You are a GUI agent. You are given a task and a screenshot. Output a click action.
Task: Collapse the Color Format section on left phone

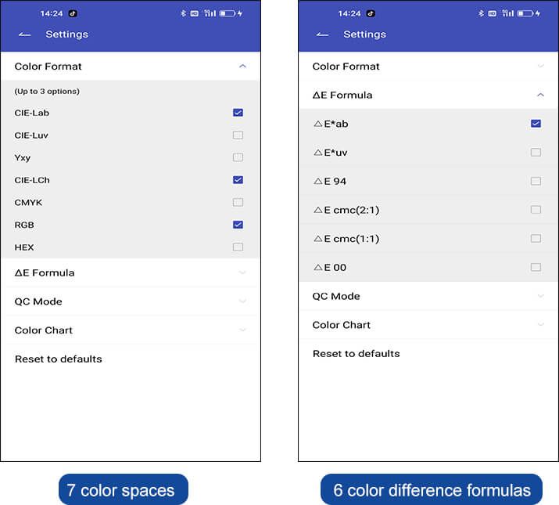pyautogui.click(x=242, y=67)
